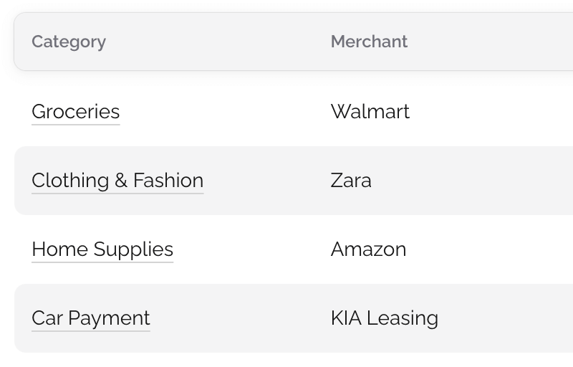
Task: Open the Home Supplies category
Action: click(102, 249)
